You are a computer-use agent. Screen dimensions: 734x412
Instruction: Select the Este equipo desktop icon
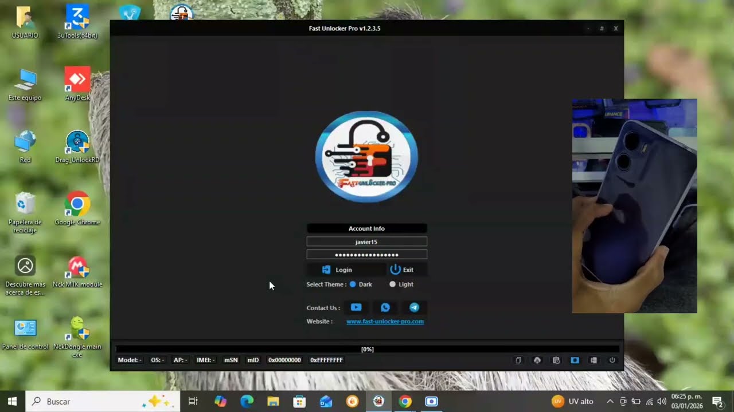click(x=25, y=85)
